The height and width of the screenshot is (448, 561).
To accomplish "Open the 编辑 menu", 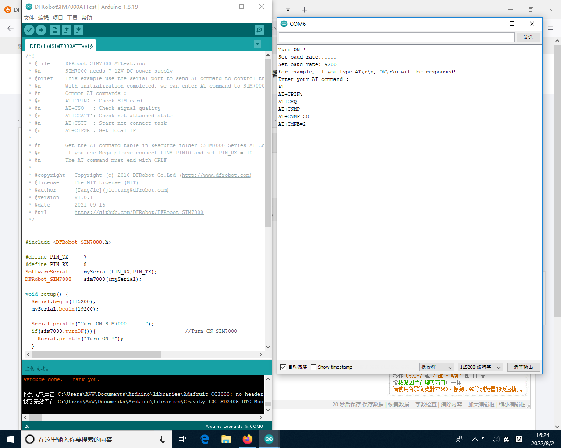I will (x=43, y=17).
